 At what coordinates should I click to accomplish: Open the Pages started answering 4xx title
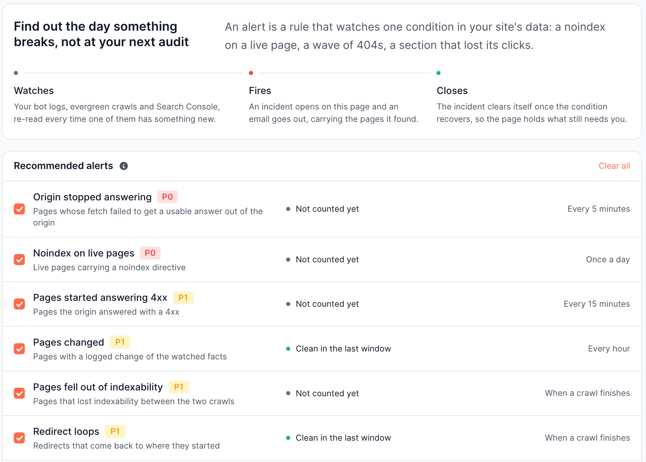[x=100, y=297]
